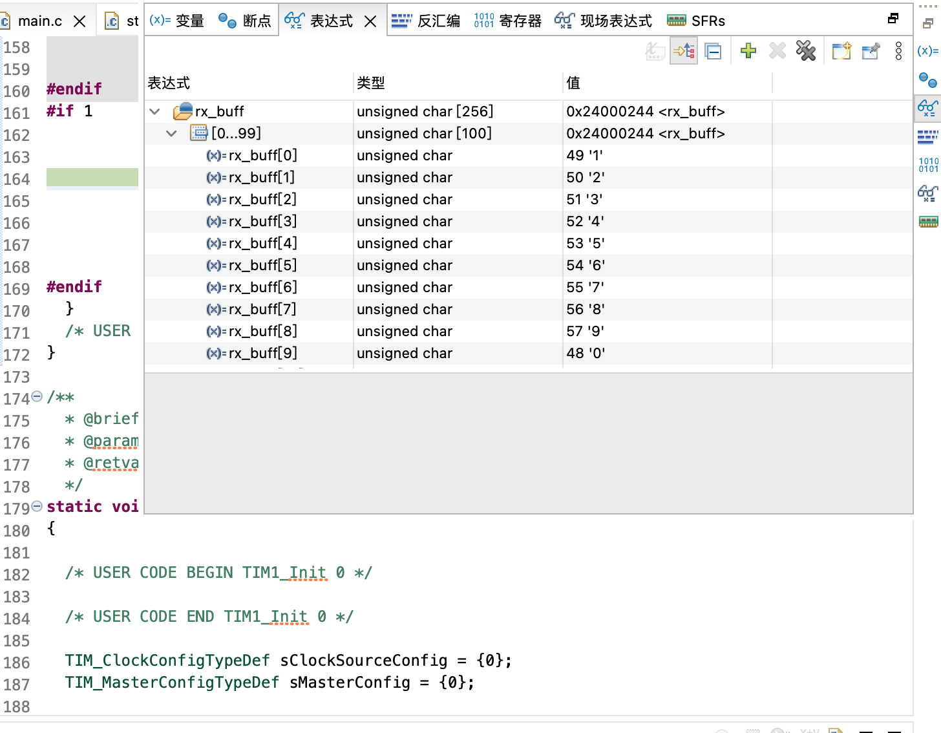Open the 现场表达式 tab
This screenshot has height=733, width=941.
[604, 21]
